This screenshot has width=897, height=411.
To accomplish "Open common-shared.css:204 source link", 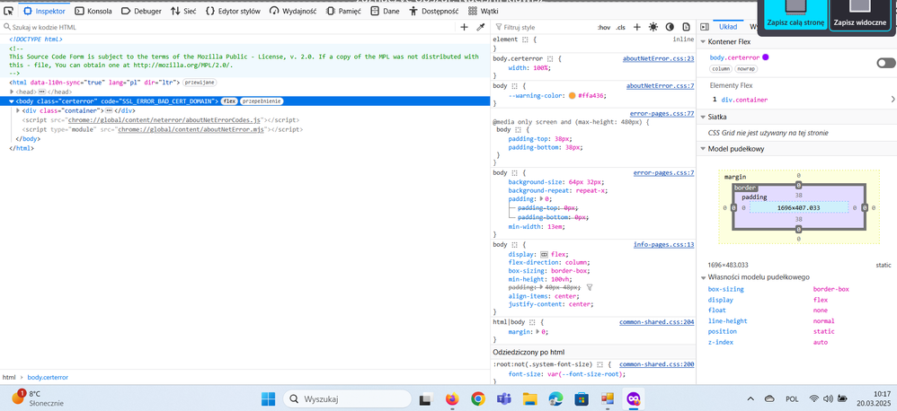I will [x=657, y=322].
